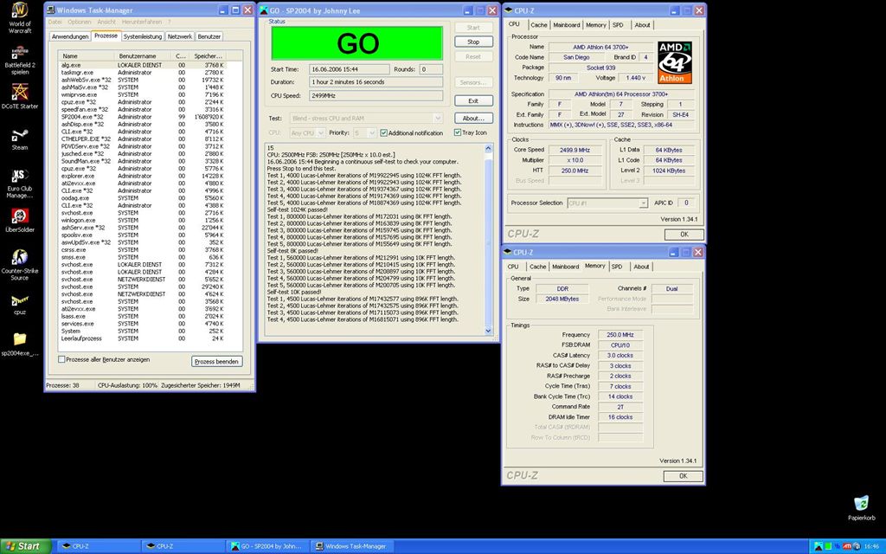Sort processes by Speicher column header
Image resolution: width=886 pixels, height=554 pixels.
[208, 56]
